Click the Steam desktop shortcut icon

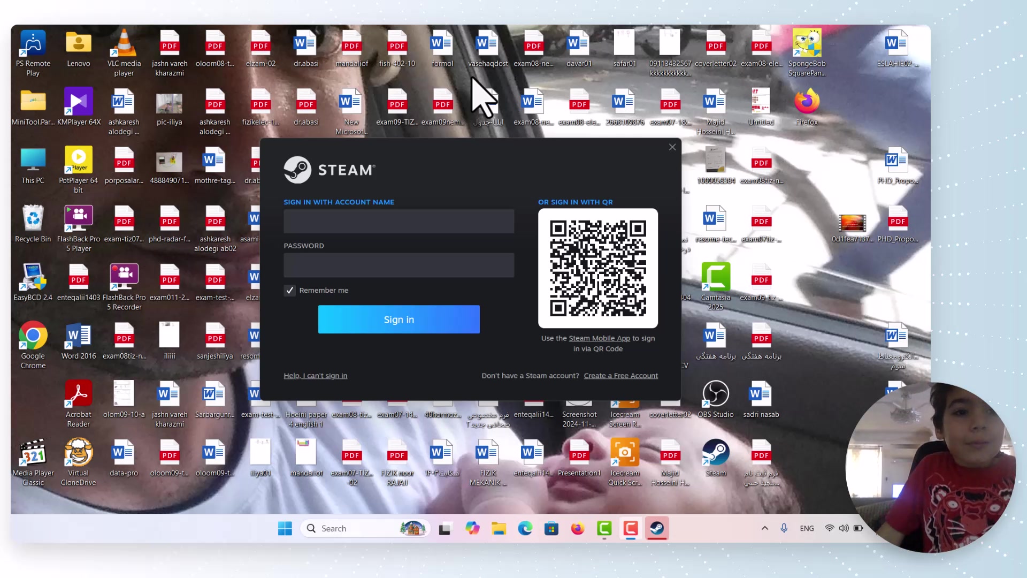coord(715,453)
